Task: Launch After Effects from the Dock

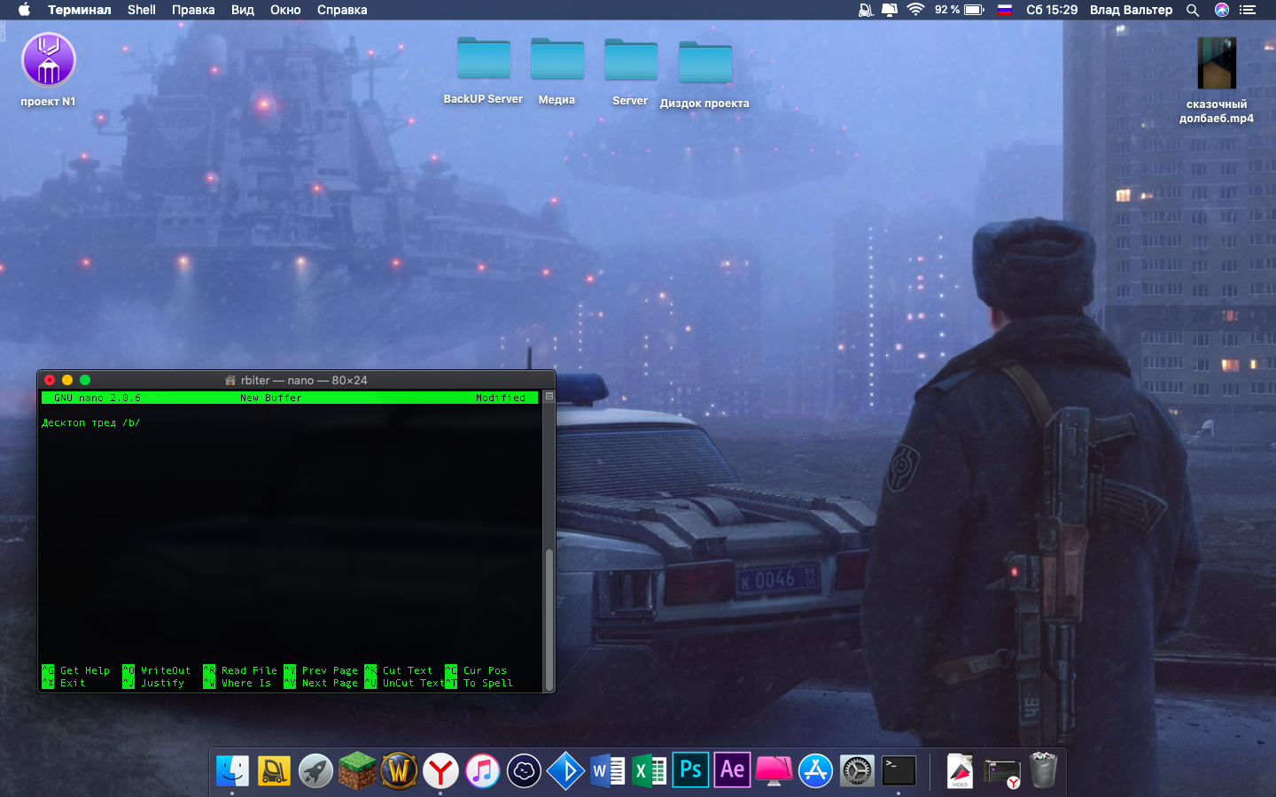Action: (x=732, y=770)
